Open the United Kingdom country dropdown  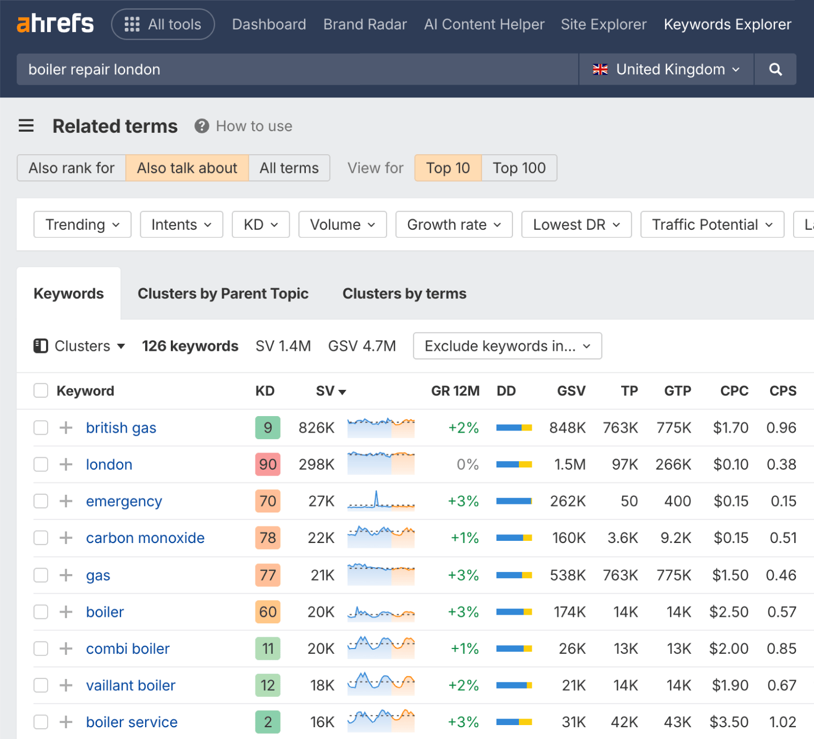666,69
